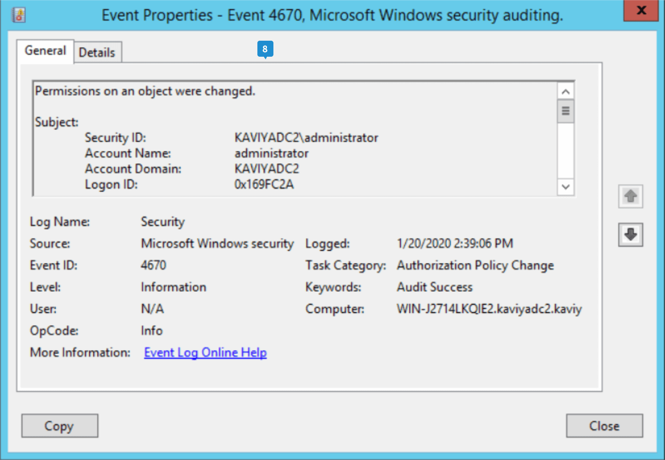The image size is (665, 460).
Task: Click the Event Properties title bar icon
Action: (x=19, y=15)
